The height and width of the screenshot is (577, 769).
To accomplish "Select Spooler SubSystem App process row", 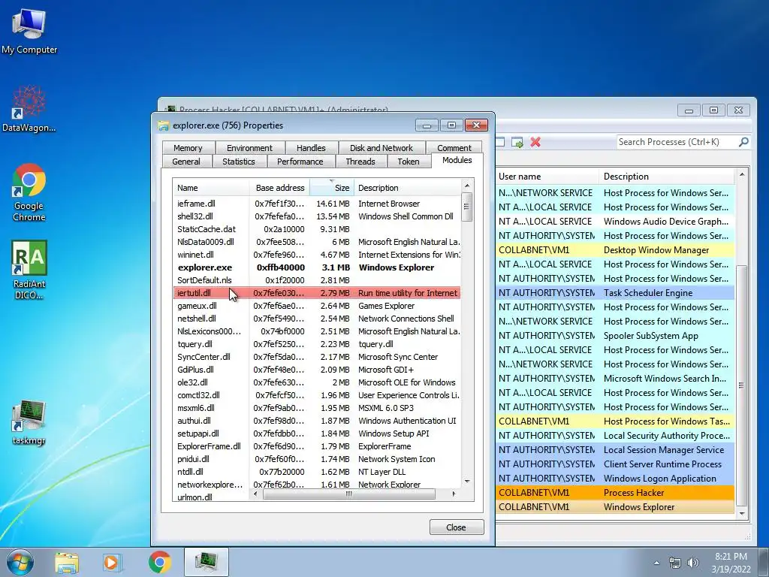I will 615,336.
